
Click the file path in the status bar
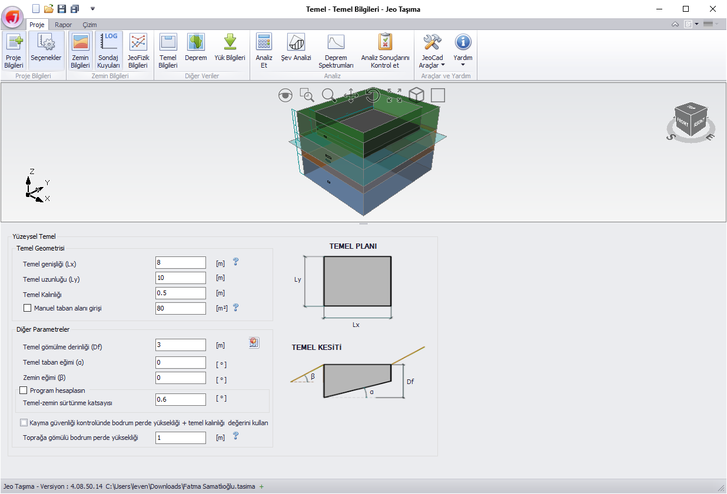(181, 486)
